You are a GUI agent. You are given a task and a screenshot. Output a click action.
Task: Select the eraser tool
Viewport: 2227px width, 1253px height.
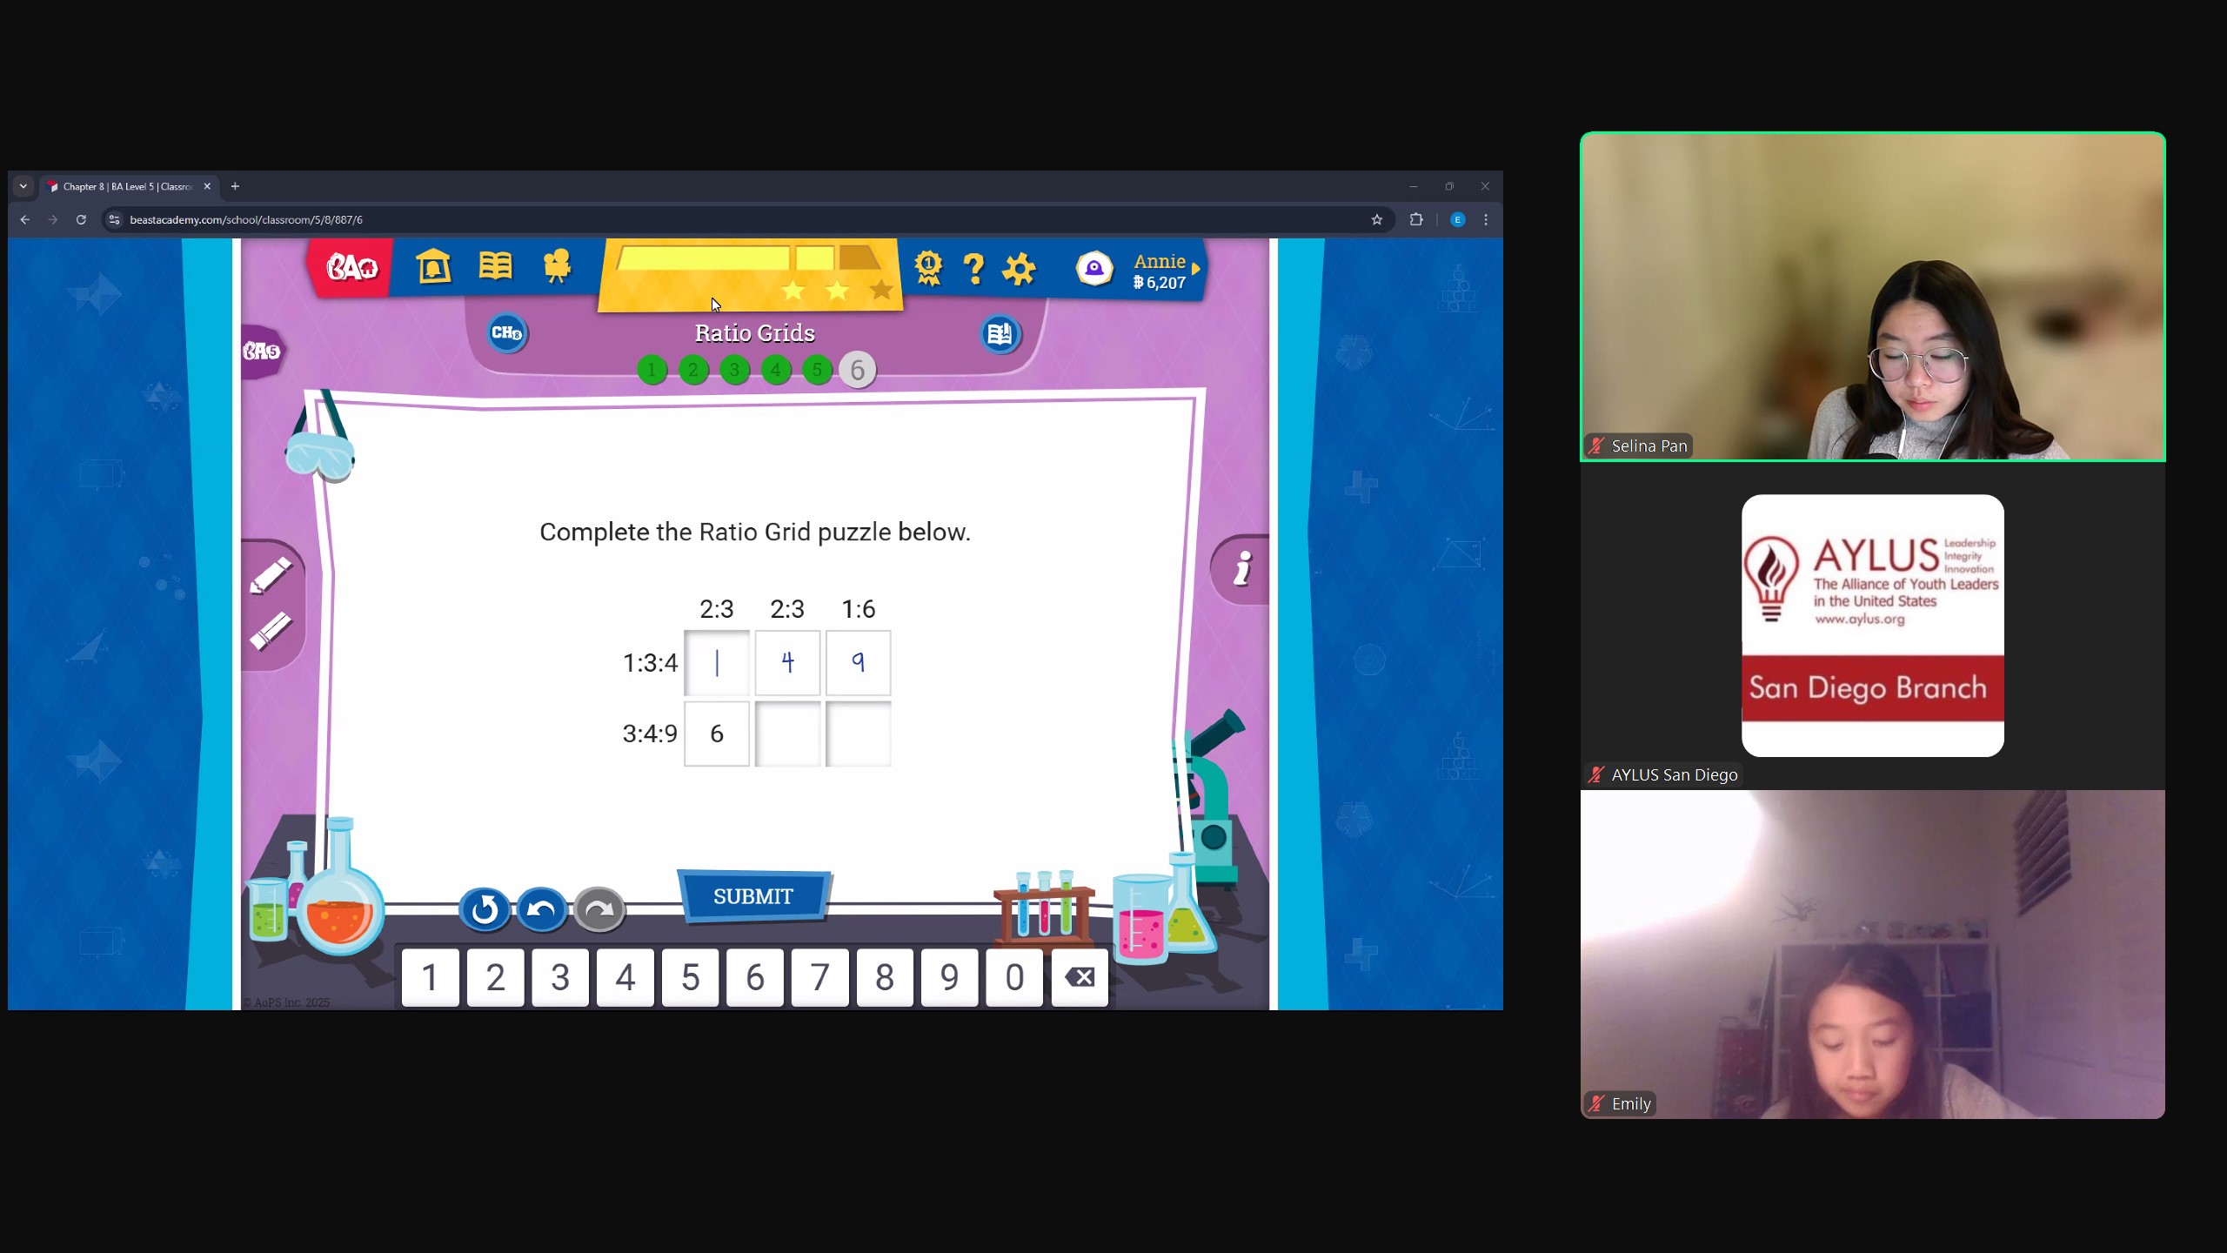[271, 631]
